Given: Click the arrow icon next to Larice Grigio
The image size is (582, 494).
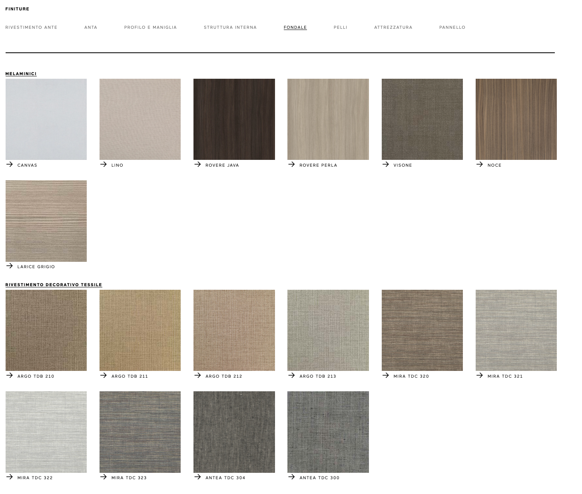Looking at the screenshot, I should tap(10, 266).
